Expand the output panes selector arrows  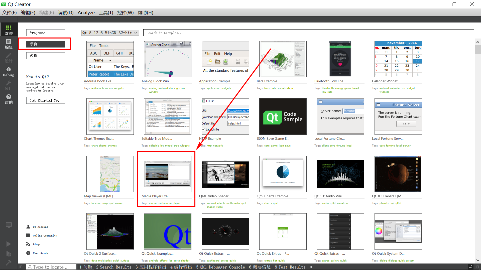pyautogui.click(x=311, y=267)
